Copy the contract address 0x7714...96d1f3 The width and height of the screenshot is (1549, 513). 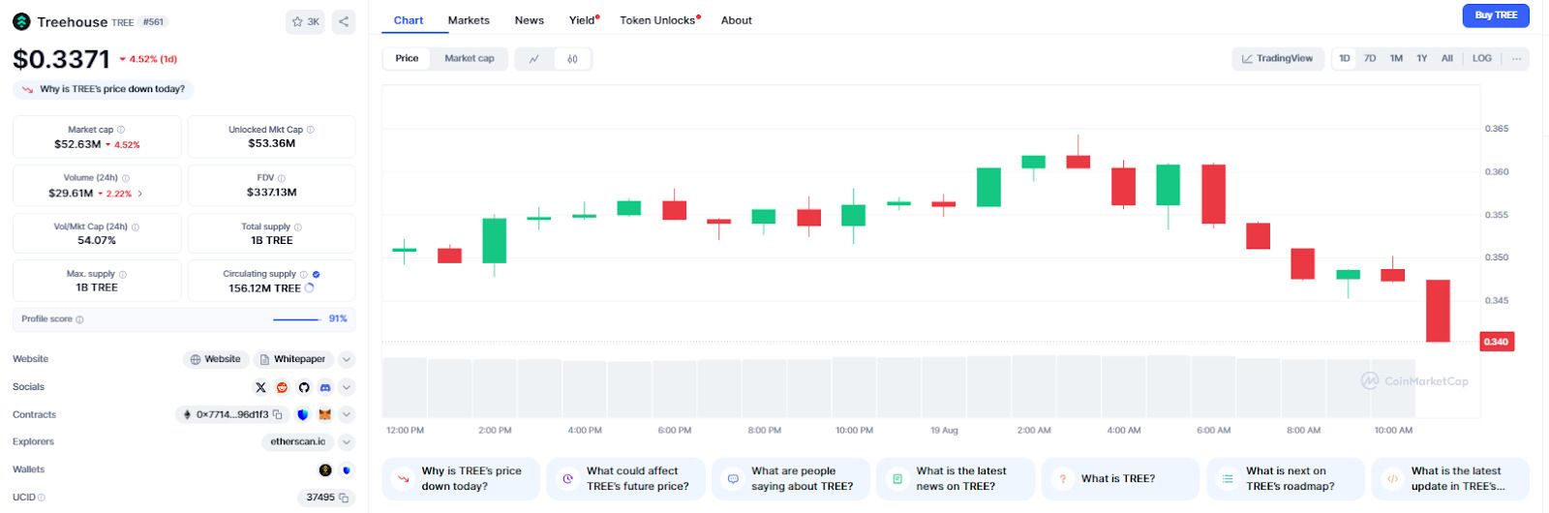pyautogui.click(x=278, y=414)
